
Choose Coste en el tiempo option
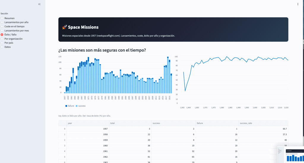[x=2, y=27]
